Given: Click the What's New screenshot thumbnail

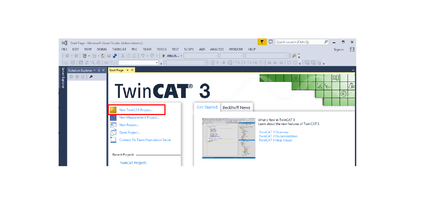Looking at the screenshot, I should [x=229, y=138].
